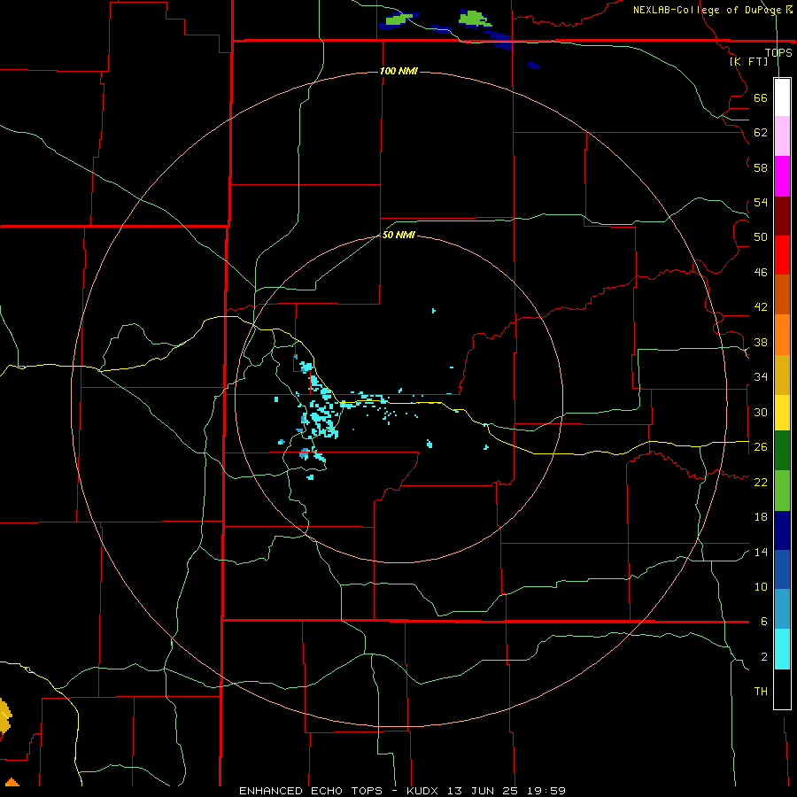Click the orange 42 kft legend swatch
The image size is (797, 797).
pos(782,335)
